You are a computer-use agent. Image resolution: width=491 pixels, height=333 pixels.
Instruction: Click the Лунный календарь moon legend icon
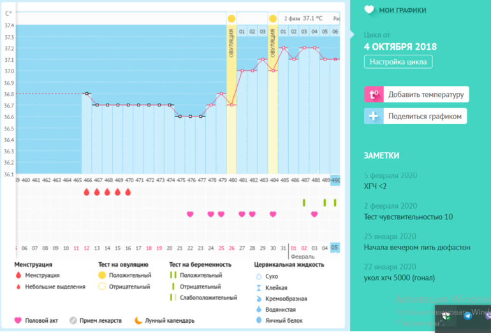pos(138,320)
